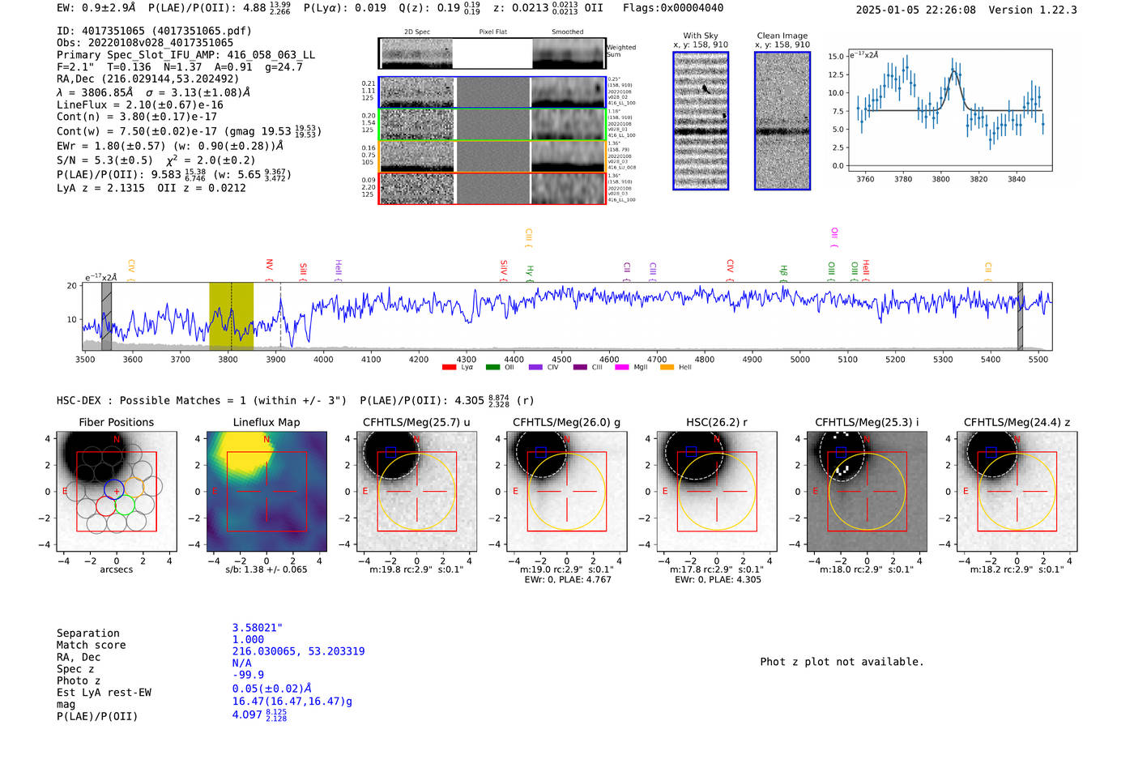Click the green OII legend swatch
Viewport: 1134px width, 772px height.
click(x=492, y=368)
